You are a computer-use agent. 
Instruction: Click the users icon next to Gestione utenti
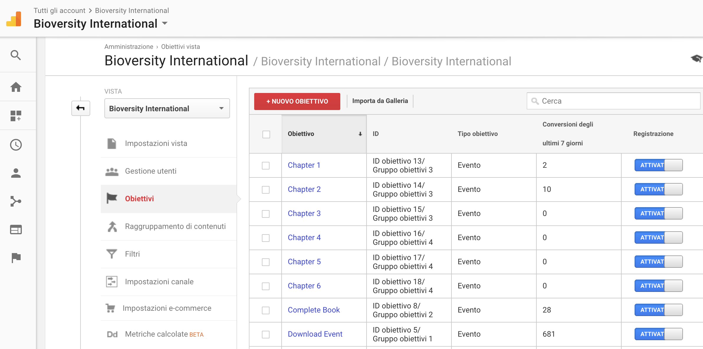112,171
